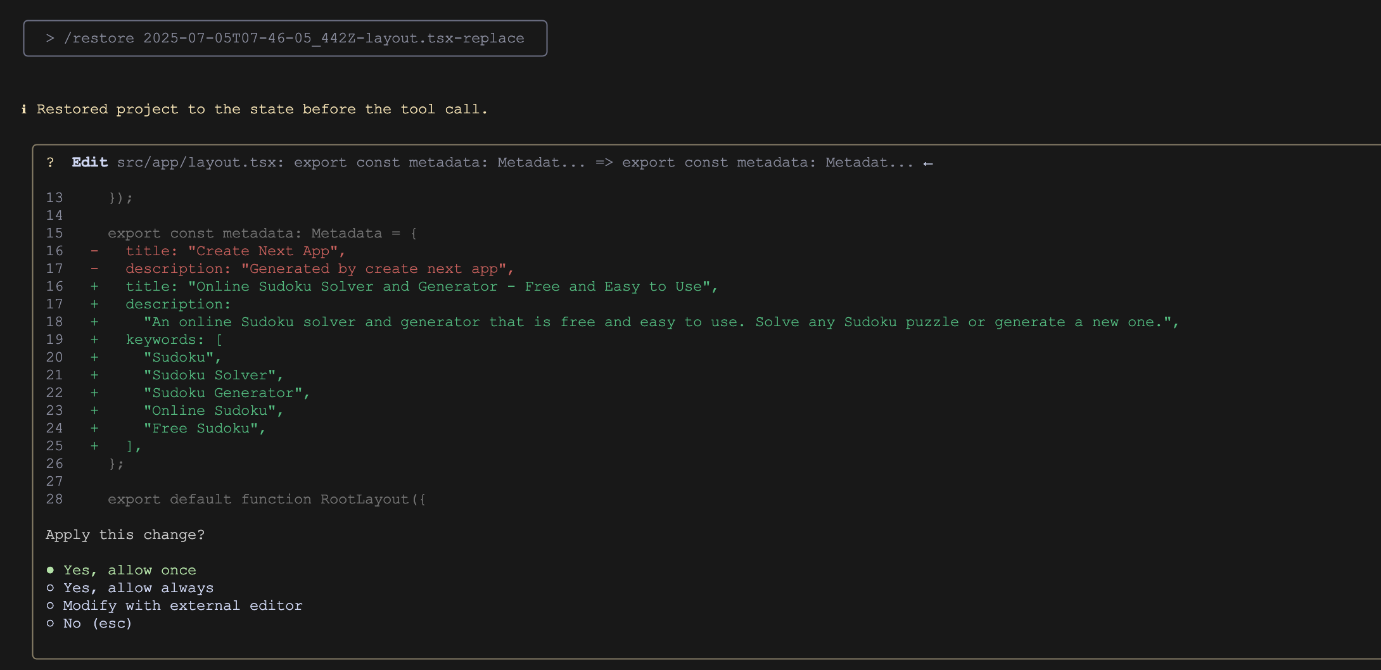The height and width of the screenshot is (670, 1381).
Task: Click removed line 'description: "Generated by create next app"'
Action: click(x=319, y=269)
